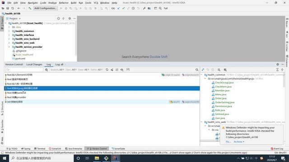Select CheckGroup.java in changed files
This screenshot has width=289, height=162.
click(224, 83)
